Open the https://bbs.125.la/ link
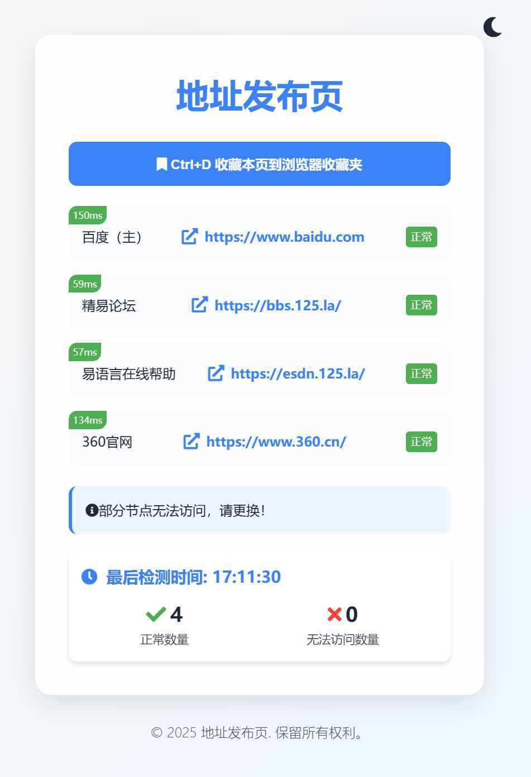Image resolution: width=531 pixels, height=777 pixels. pos(276,305)
